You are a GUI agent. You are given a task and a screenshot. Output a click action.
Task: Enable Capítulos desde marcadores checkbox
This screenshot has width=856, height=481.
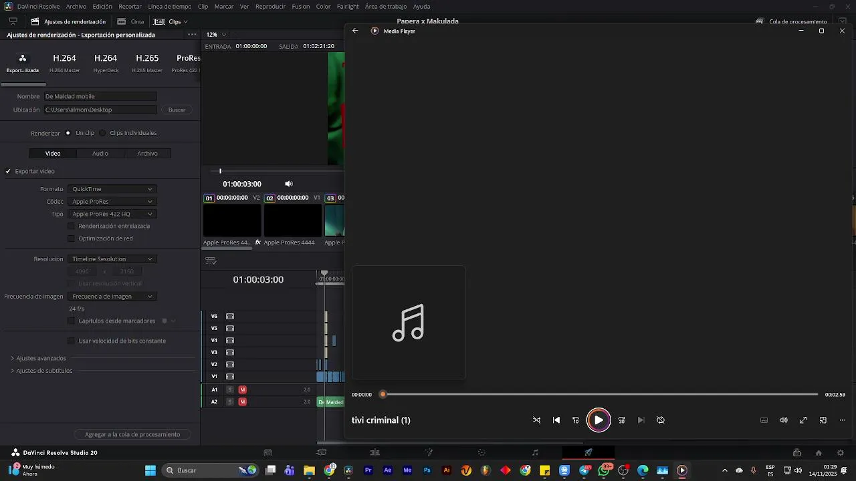(x=72, y=321)
